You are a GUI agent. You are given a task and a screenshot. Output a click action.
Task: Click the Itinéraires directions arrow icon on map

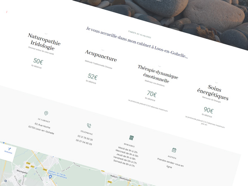(10, 149)
